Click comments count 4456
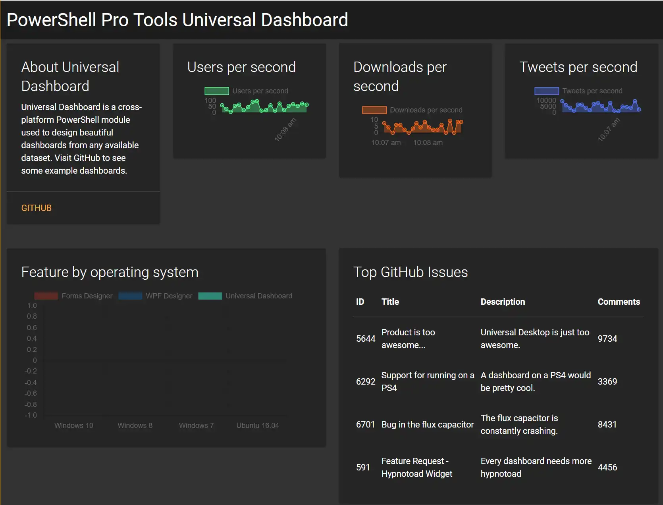 [x=607, y=467]
